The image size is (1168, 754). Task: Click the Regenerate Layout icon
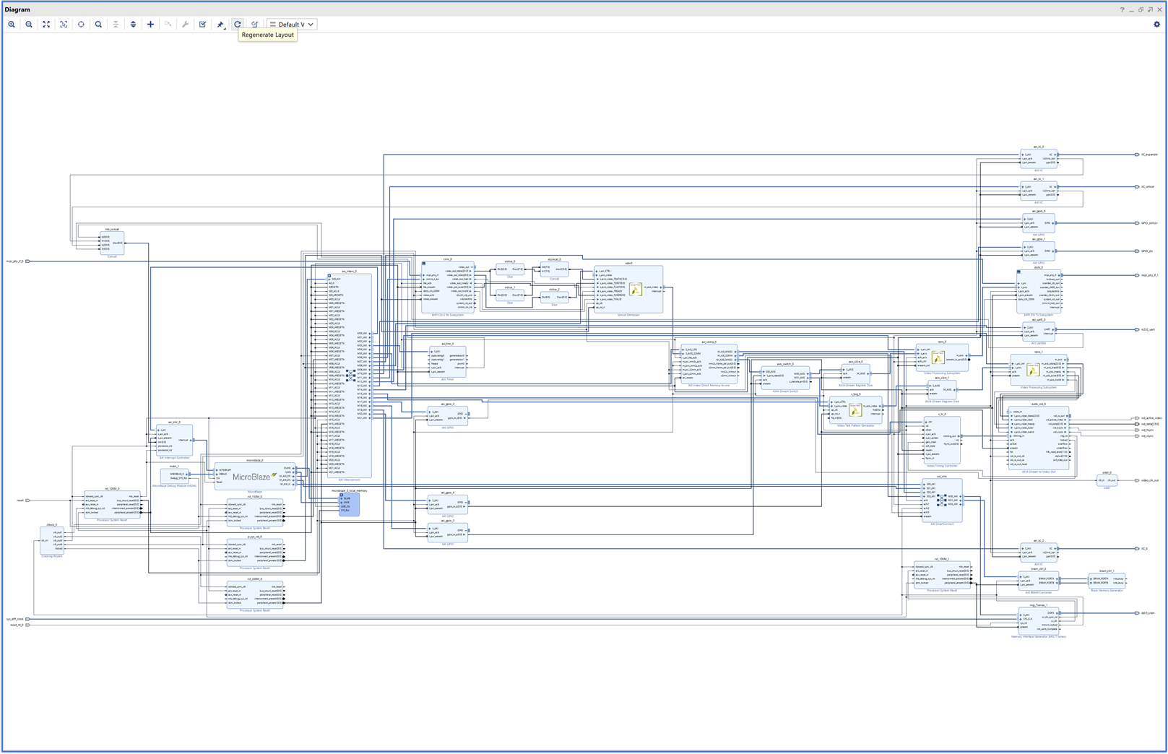[x=238, y=25]
